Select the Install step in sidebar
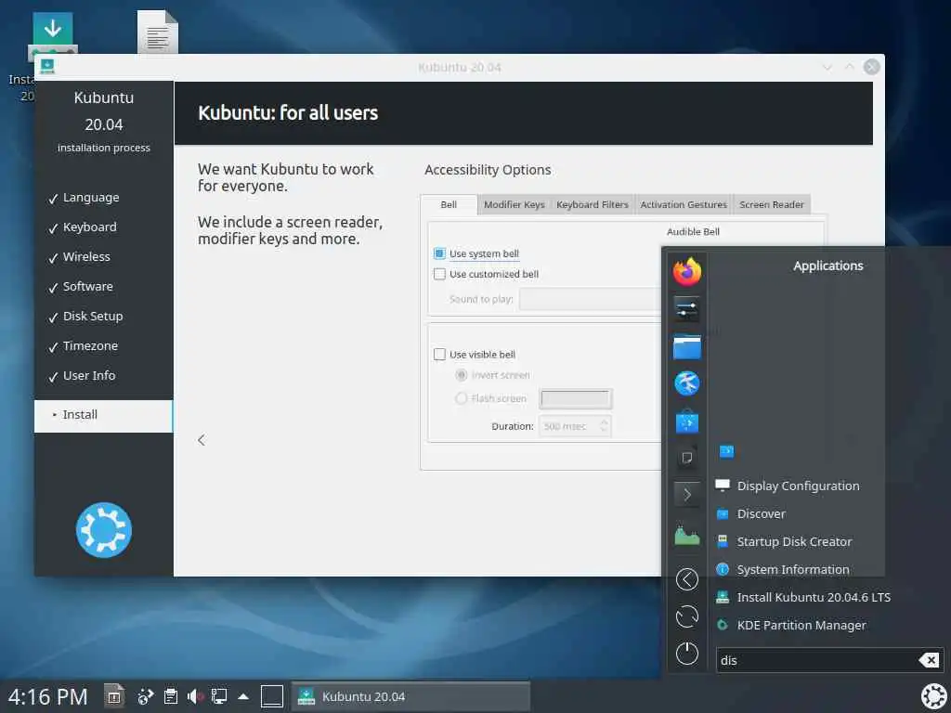 [103, 415]
